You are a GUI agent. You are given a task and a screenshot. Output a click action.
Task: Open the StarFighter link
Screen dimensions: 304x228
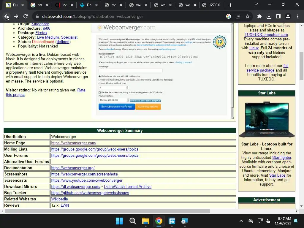point(282,157)
